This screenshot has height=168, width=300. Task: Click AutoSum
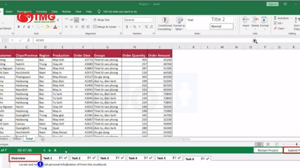coord(281,18)
